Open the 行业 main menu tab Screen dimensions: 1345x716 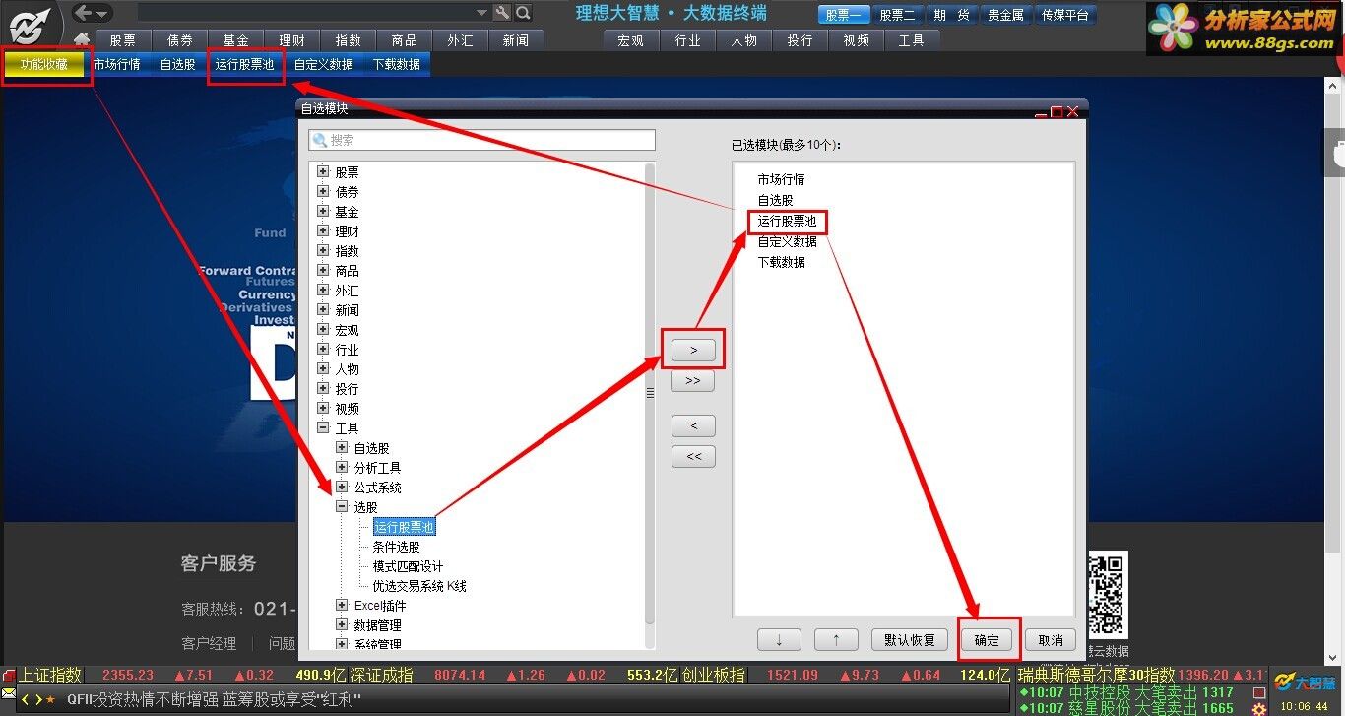click(687, 40)
